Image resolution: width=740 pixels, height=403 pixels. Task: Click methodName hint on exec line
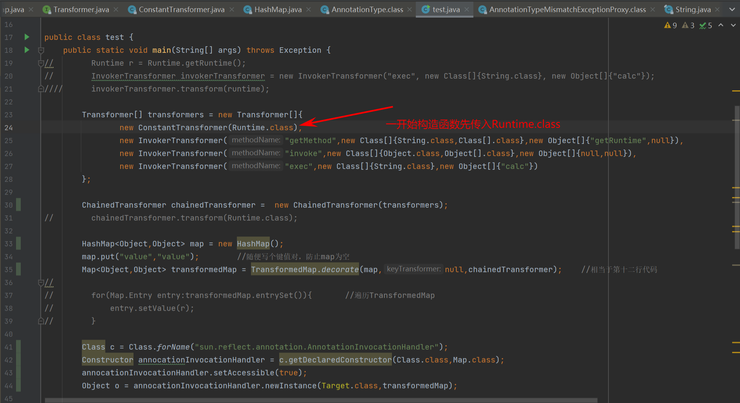coord(256,166)
